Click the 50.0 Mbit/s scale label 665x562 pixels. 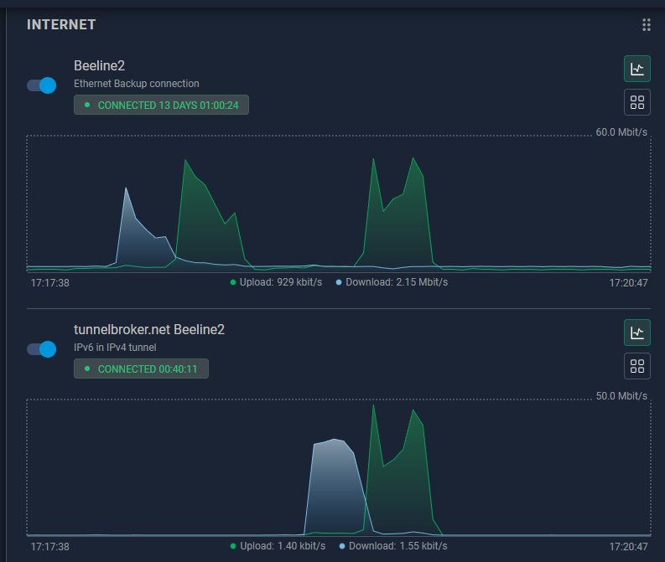tap(623, 395)
